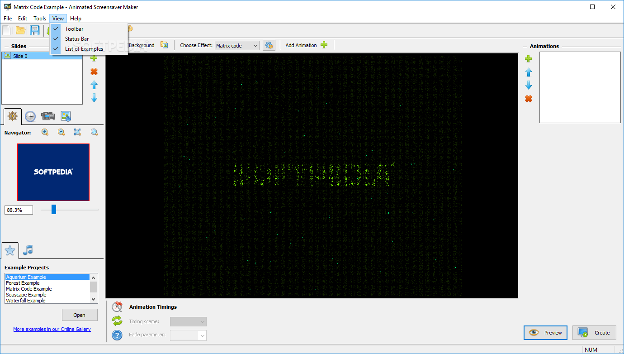This screenshot has height=354, width=624.
Task: Click the Animation Timings stopwatch icon
Action: 117,307
